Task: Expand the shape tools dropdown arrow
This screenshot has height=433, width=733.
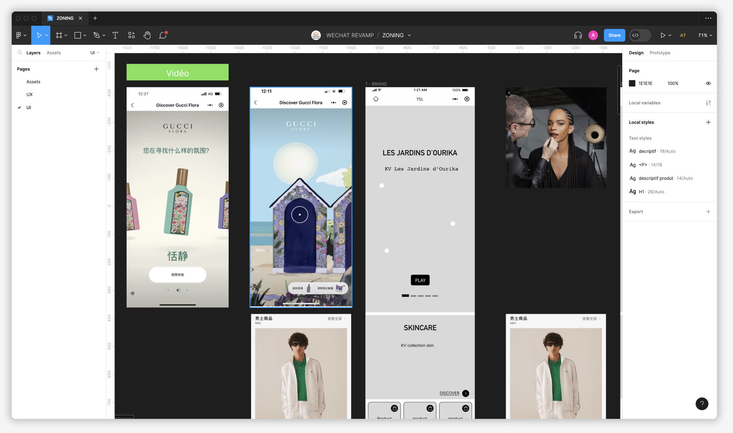Action: [84, 35]
